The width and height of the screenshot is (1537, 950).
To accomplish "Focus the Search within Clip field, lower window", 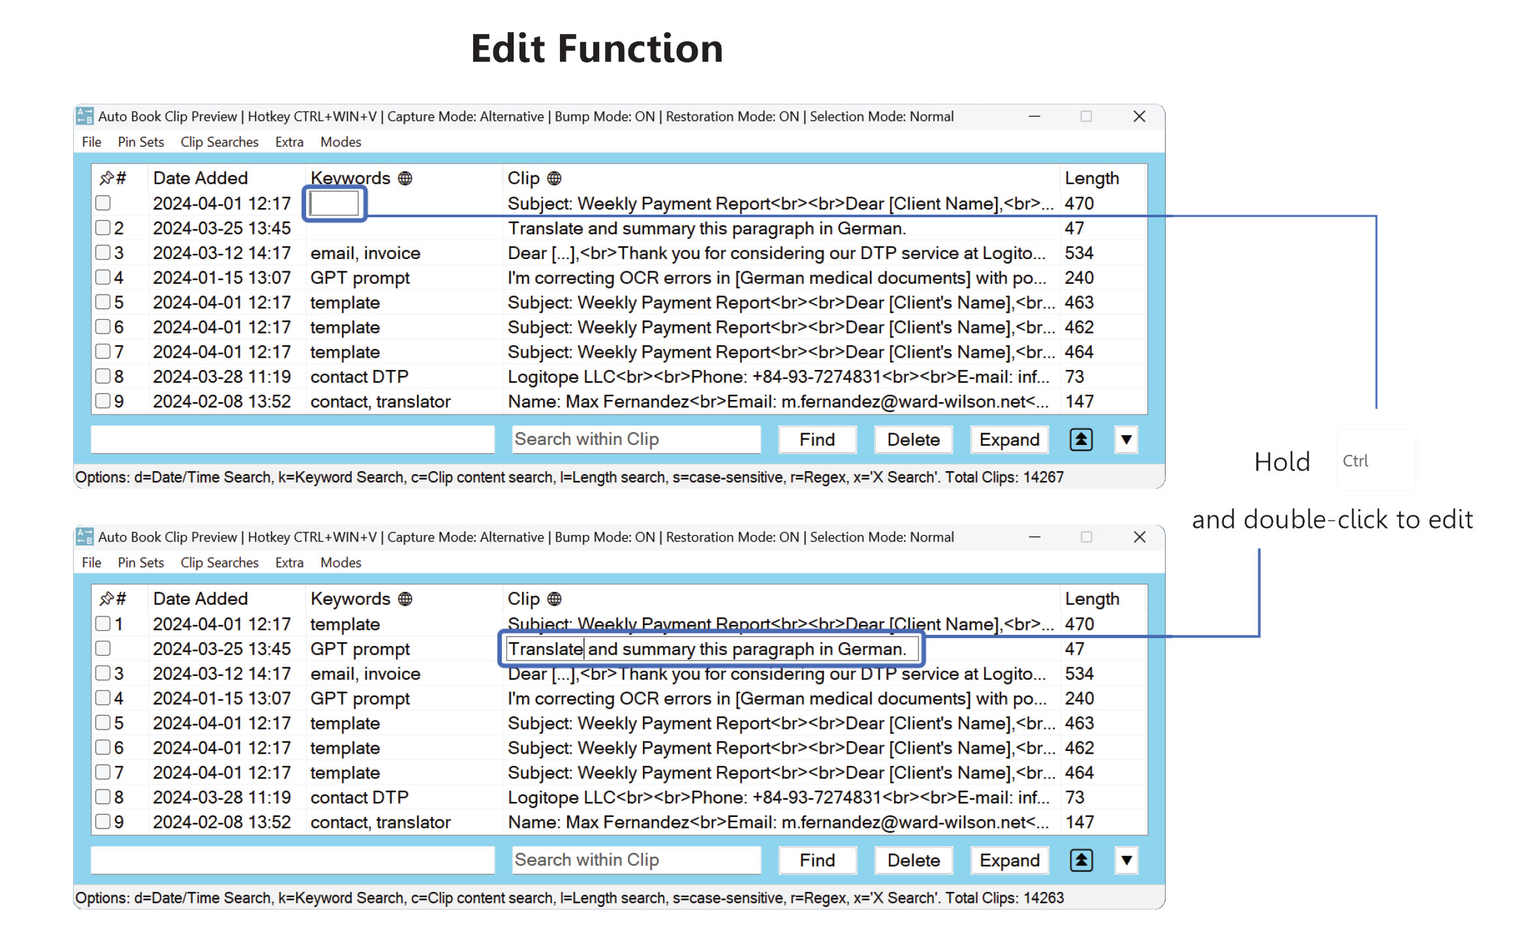I will pos(636,860).
